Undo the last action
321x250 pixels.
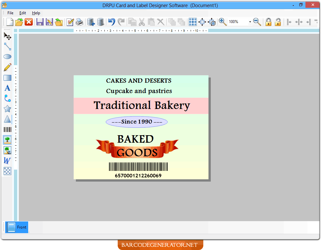(112, 22)
